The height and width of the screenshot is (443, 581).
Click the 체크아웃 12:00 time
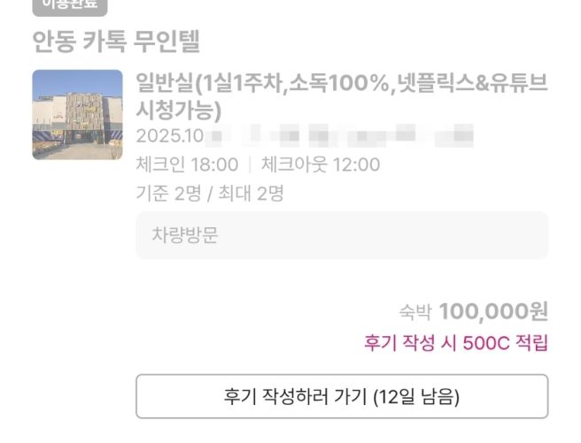(x=320, y=164)
